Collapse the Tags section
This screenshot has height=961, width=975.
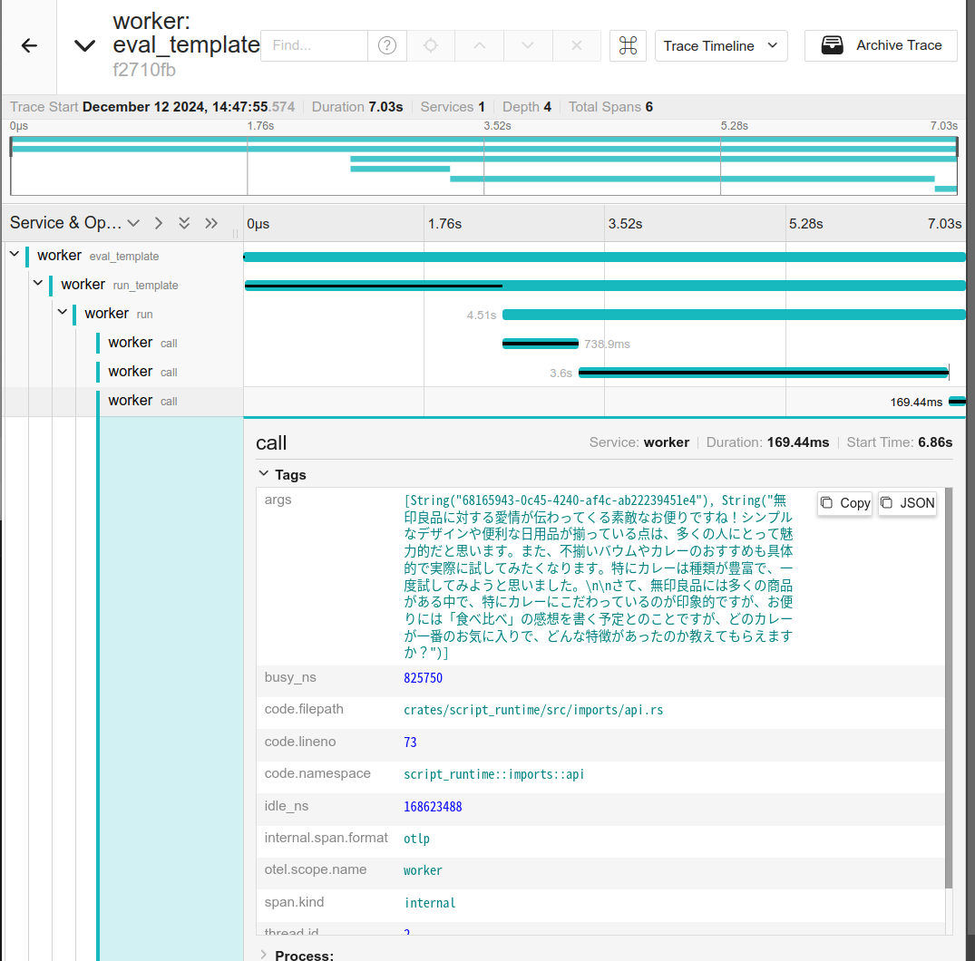click(x=264, y=474)
